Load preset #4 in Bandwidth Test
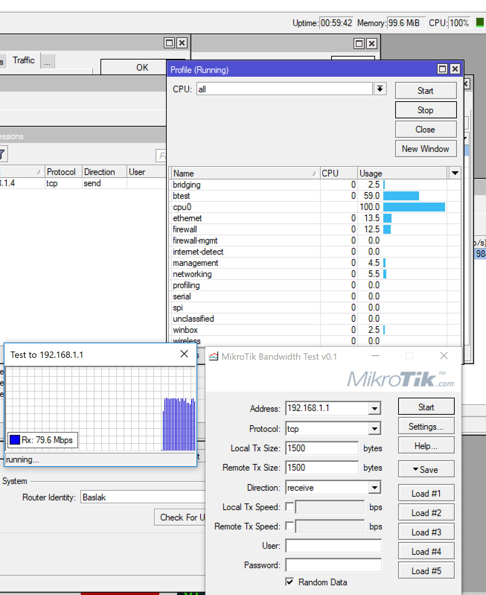 (x=426, y=551)
